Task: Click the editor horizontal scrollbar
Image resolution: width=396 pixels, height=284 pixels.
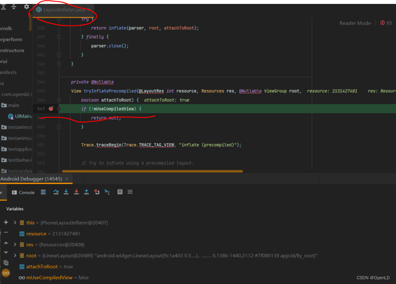Action: (x=152, y=171)
